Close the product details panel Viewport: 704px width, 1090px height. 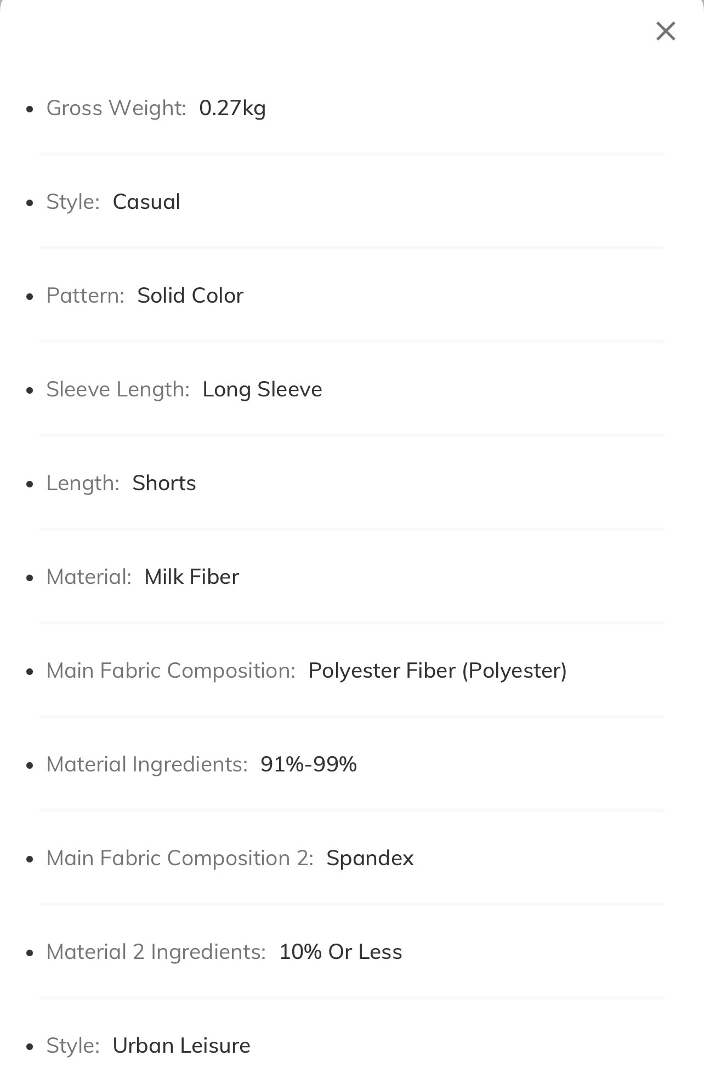[666, 31]
